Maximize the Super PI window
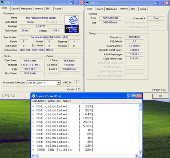This screenshot has height=158, width=170. tap(134, 96)
